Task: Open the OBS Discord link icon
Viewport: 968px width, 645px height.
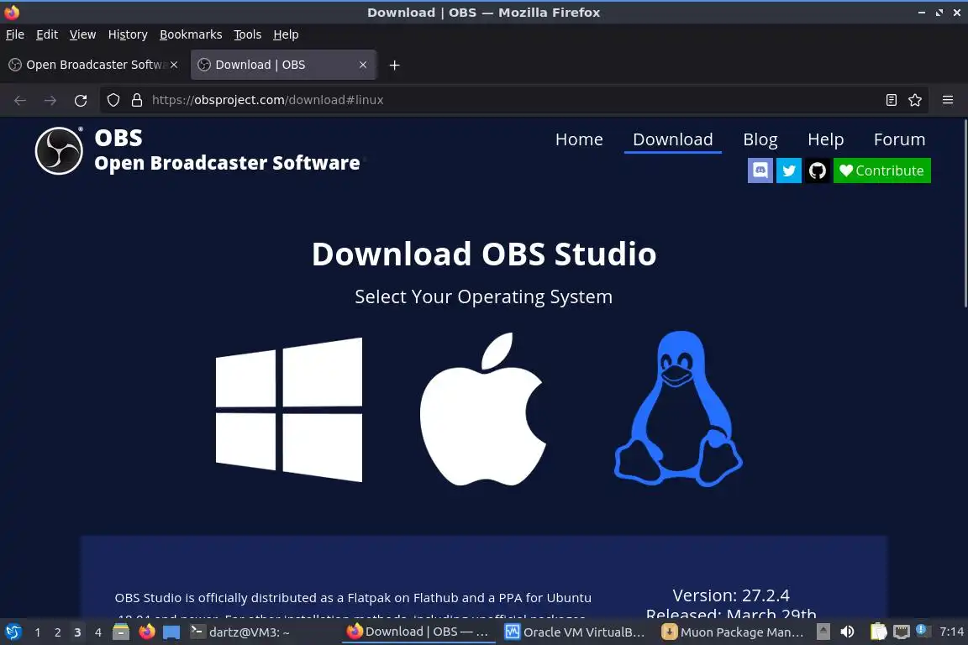Action: click(760, 170)
